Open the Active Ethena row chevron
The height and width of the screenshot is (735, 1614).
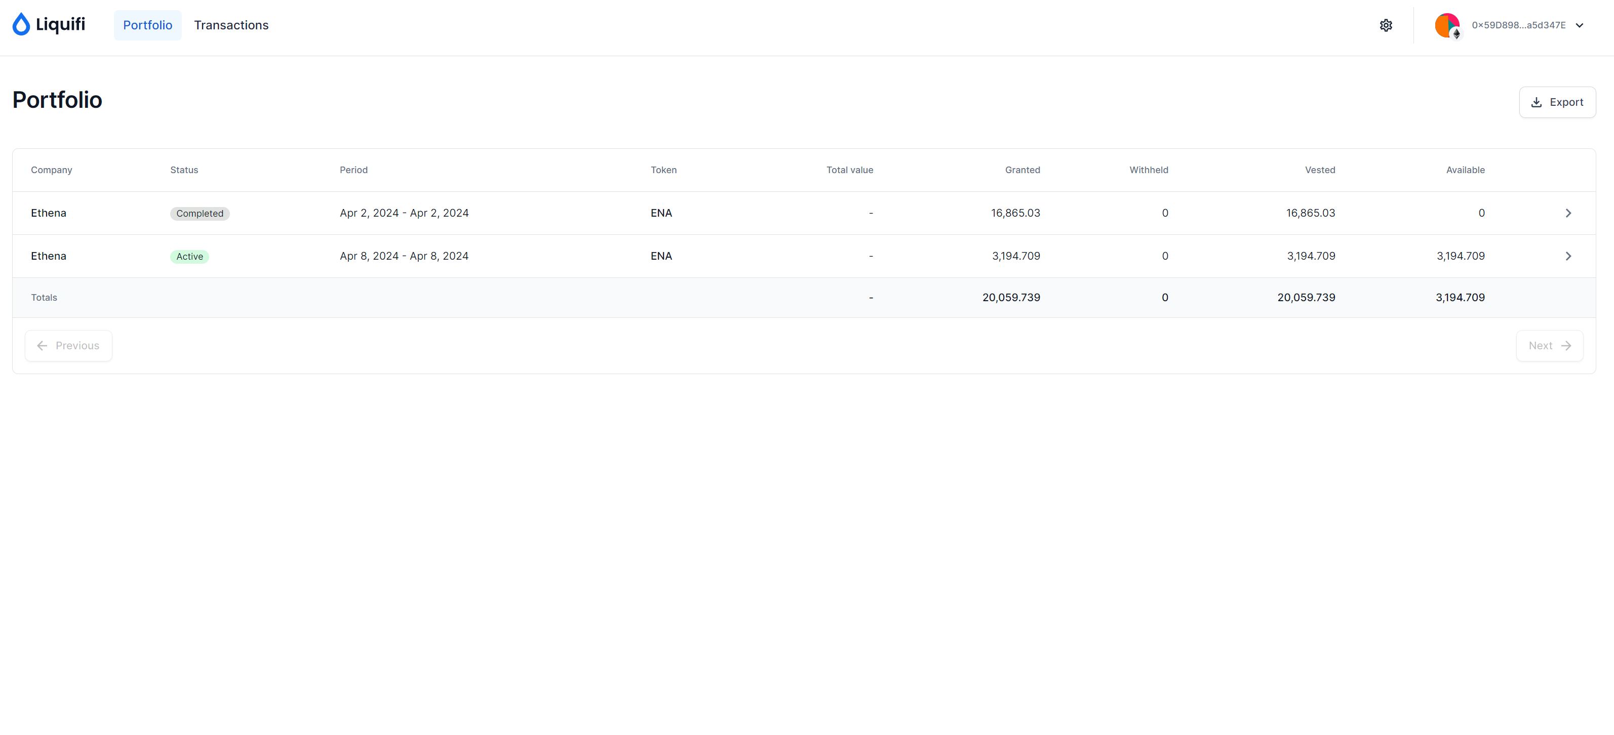[1567, 256]
